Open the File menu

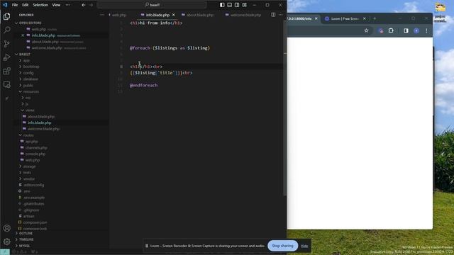click(x=15, y=5)
